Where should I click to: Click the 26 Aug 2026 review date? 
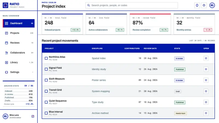151,69
